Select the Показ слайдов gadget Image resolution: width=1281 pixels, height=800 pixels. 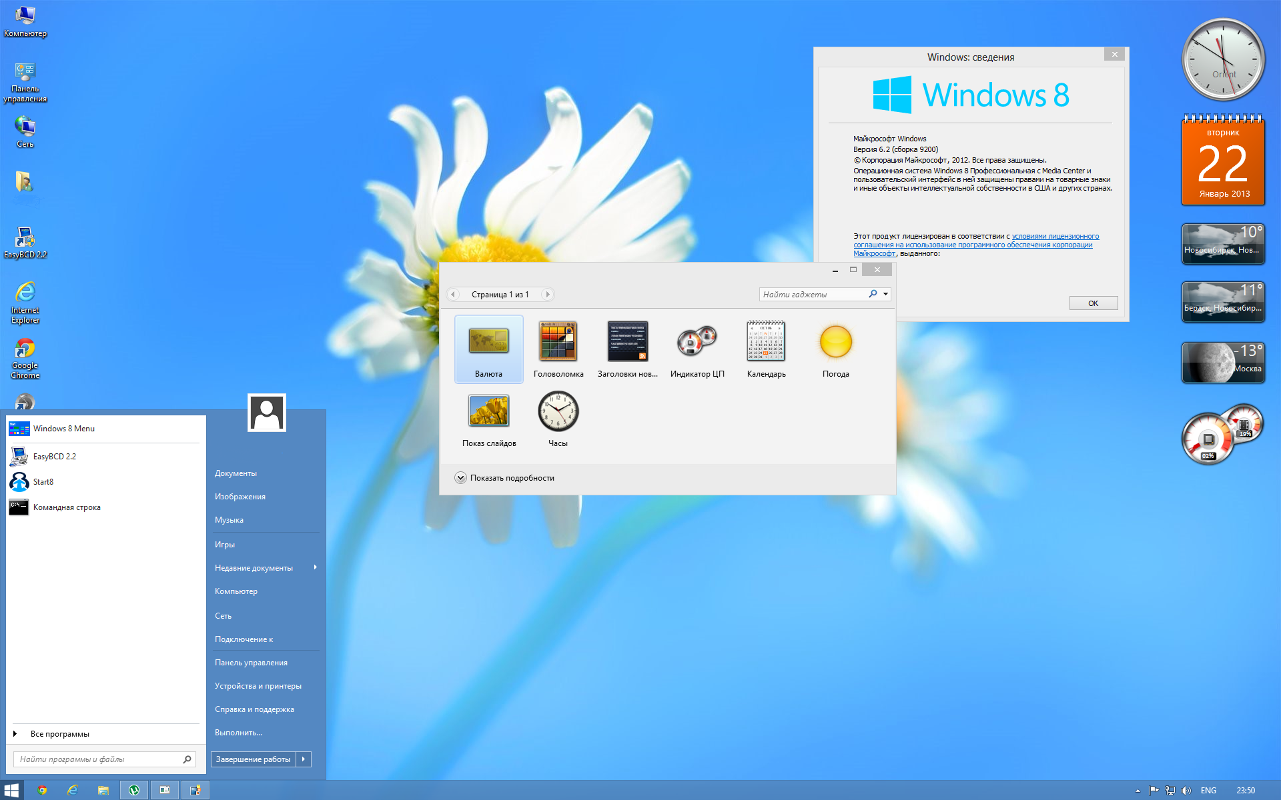[x=489, y=419]
